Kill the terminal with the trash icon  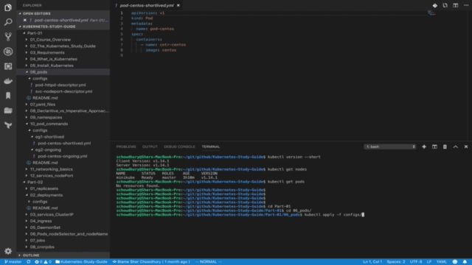[445, 146]
